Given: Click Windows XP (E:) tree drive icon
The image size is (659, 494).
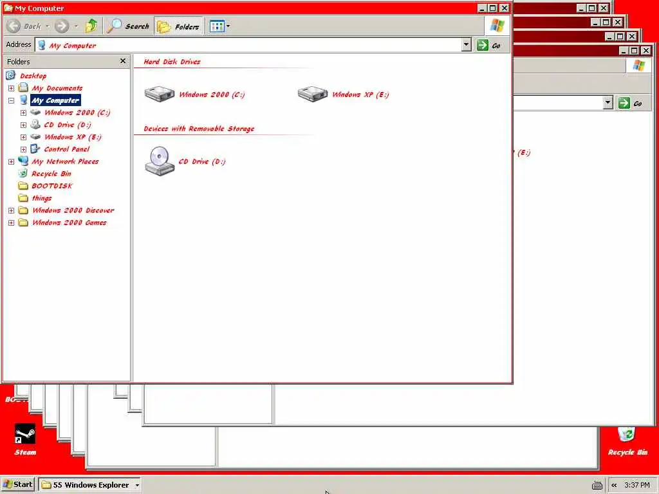Looking at the screenshot, I should click(x=36, y=137).
